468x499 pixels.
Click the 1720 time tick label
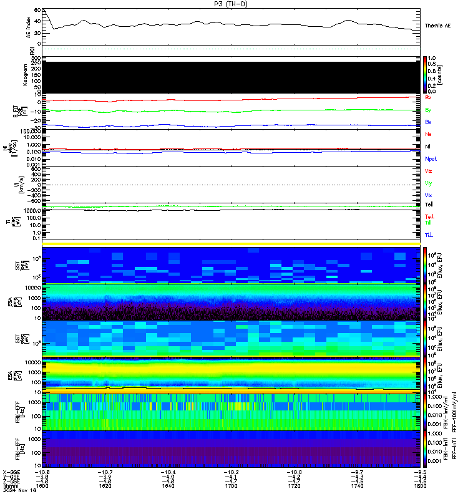click(294, 486)
